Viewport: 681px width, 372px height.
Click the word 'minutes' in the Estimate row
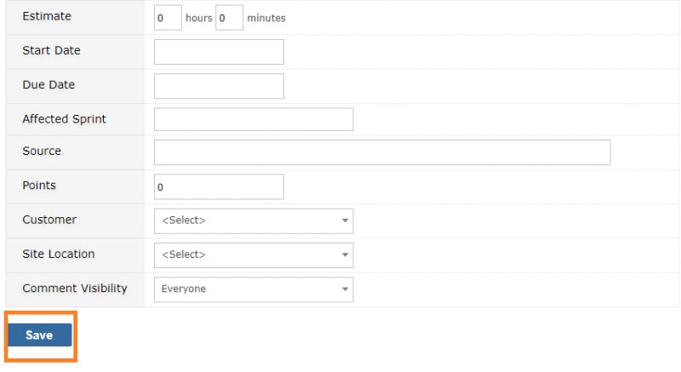tap(266, 18)
